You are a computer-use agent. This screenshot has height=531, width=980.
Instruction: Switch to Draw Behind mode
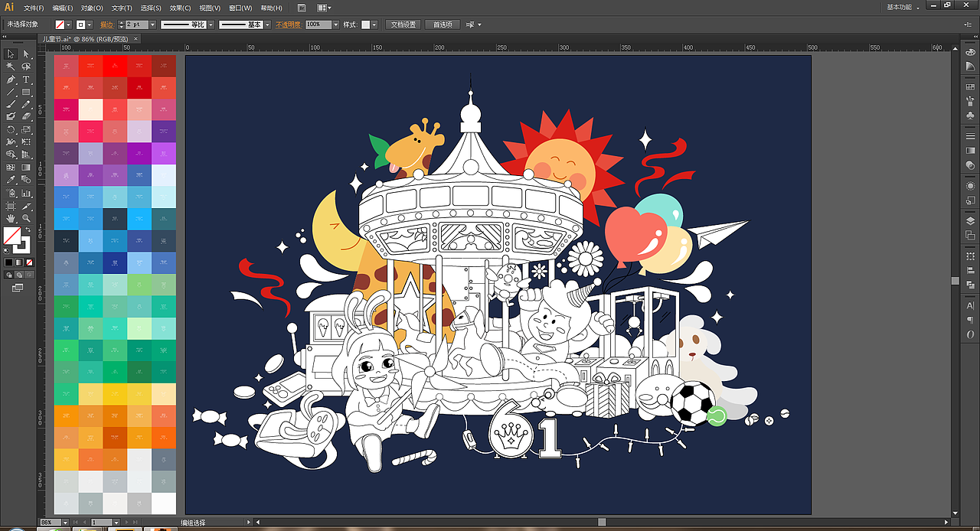[18, 274]
